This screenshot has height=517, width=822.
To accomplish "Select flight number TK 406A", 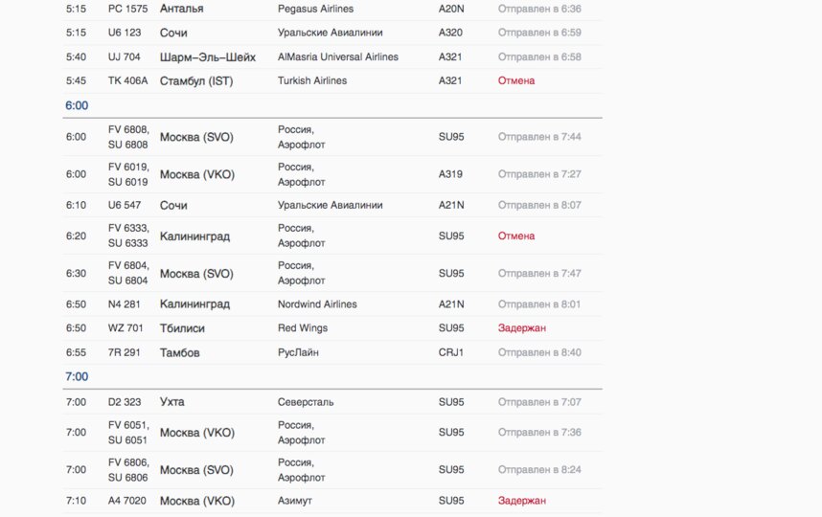I will 127,80.
